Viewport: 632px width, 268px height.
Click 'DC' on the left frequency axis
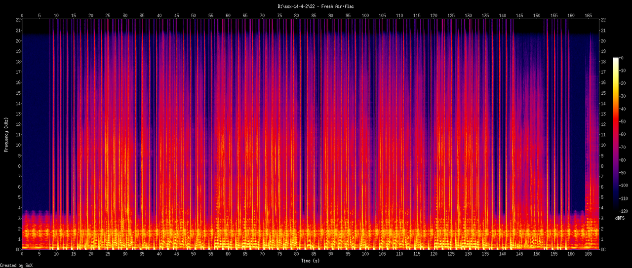click(18, 250)
